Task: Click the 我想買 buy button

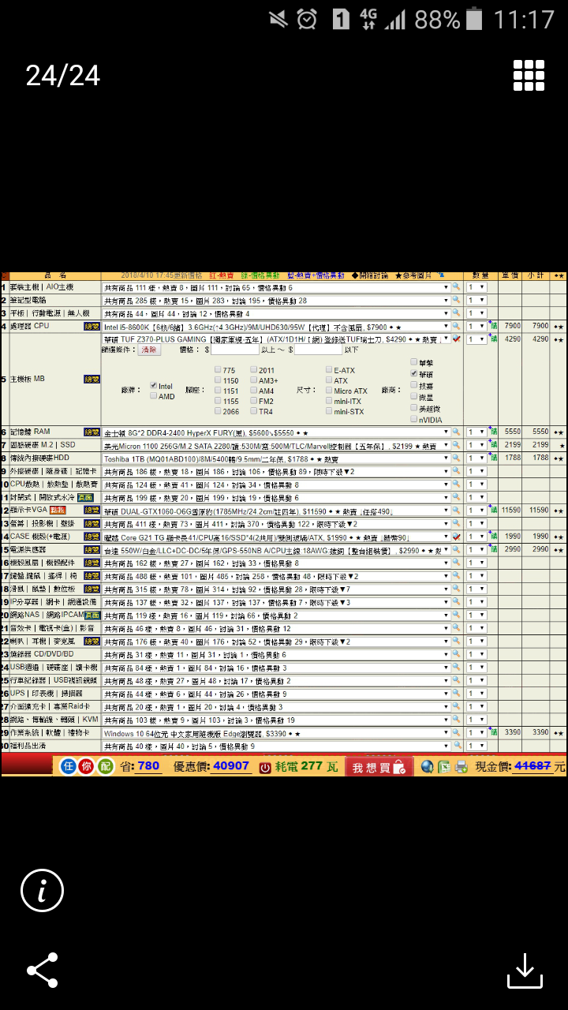Action: [378, 767]
